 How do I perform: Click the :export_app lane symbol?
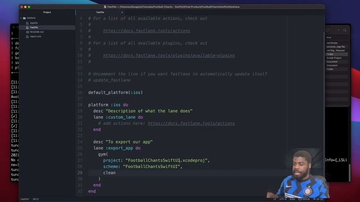point(119,148)
